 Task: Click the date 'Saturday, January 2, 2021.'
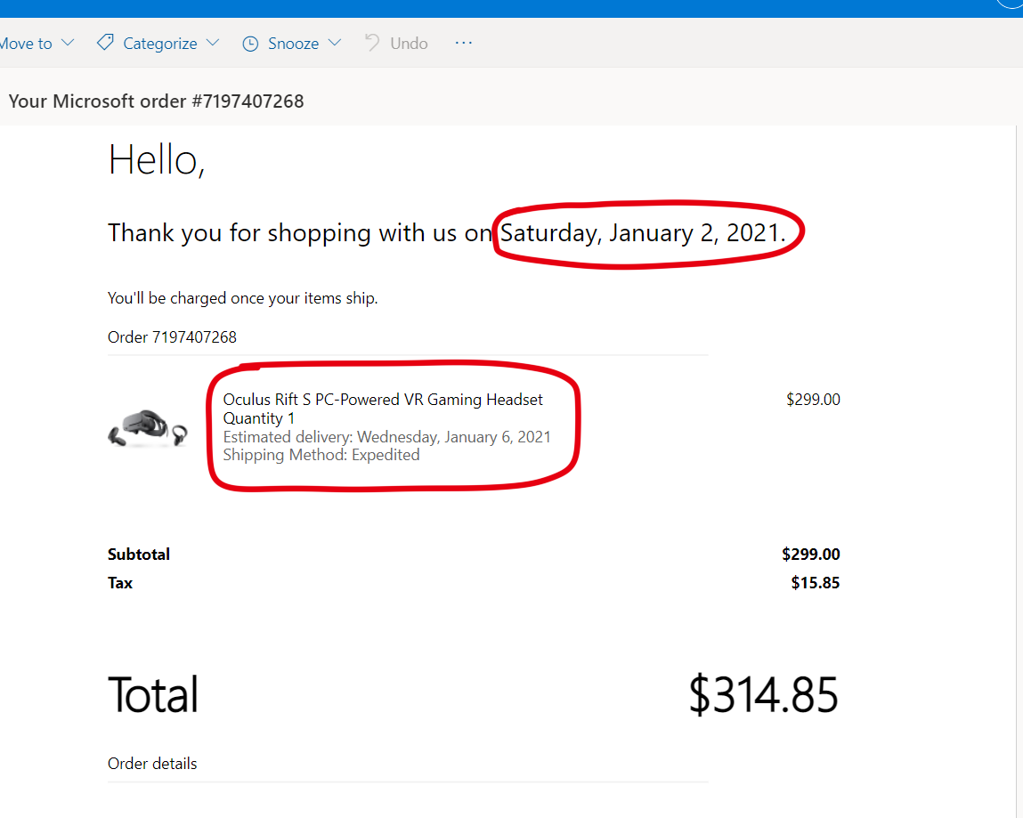click(x=643, y=233)
